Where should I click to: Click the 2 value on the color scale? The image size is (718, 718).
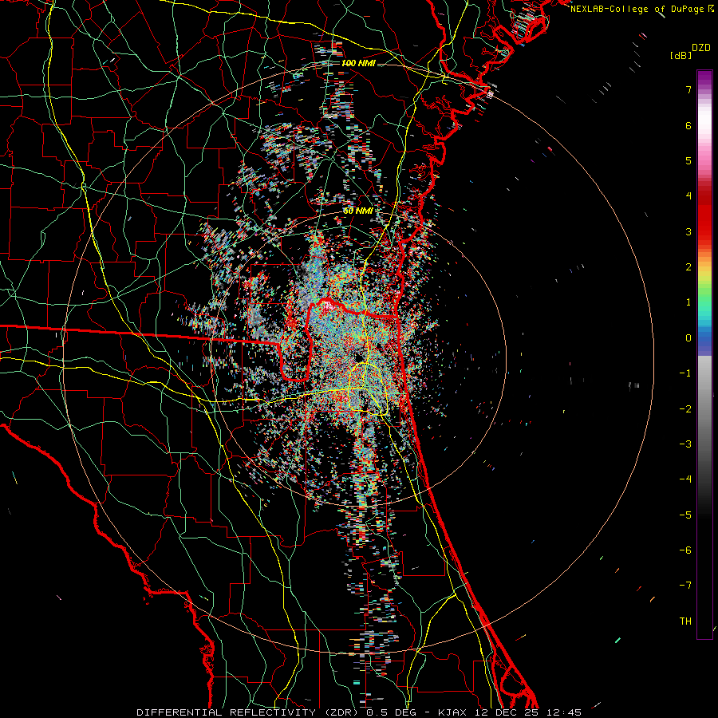[x=688, y=267]
